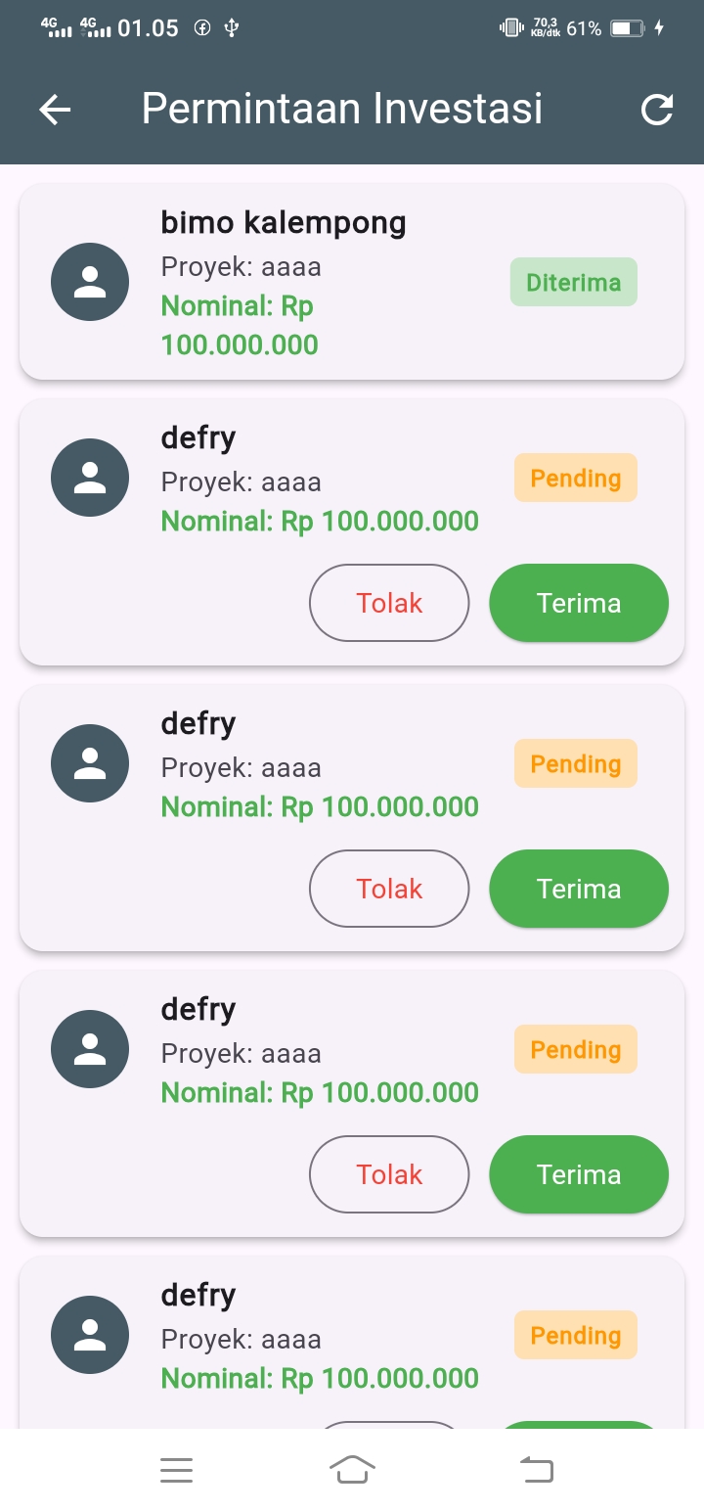Open the bimo kalempong request name

pos(284,223)
